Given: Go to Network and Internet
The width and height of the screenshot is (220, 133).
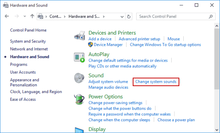Looking at the screenshot, I should coord(29,49).
